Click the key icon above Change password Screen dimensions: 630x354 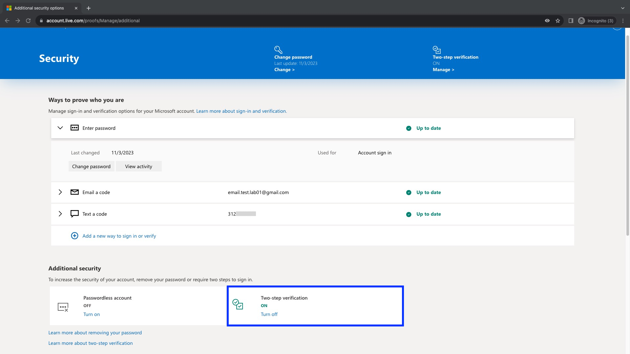tap(278, 49)
